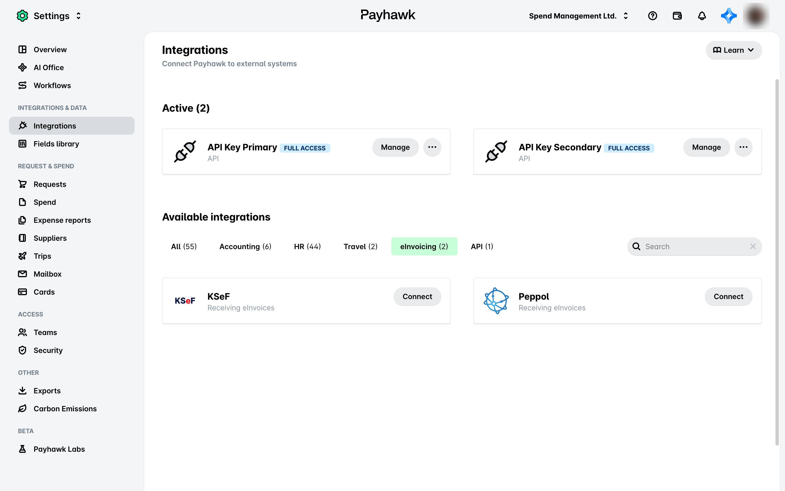Viewport: 785px width, 491px height.
Task: Click the API Key Primary plug icon
Action: click(185, 151)
